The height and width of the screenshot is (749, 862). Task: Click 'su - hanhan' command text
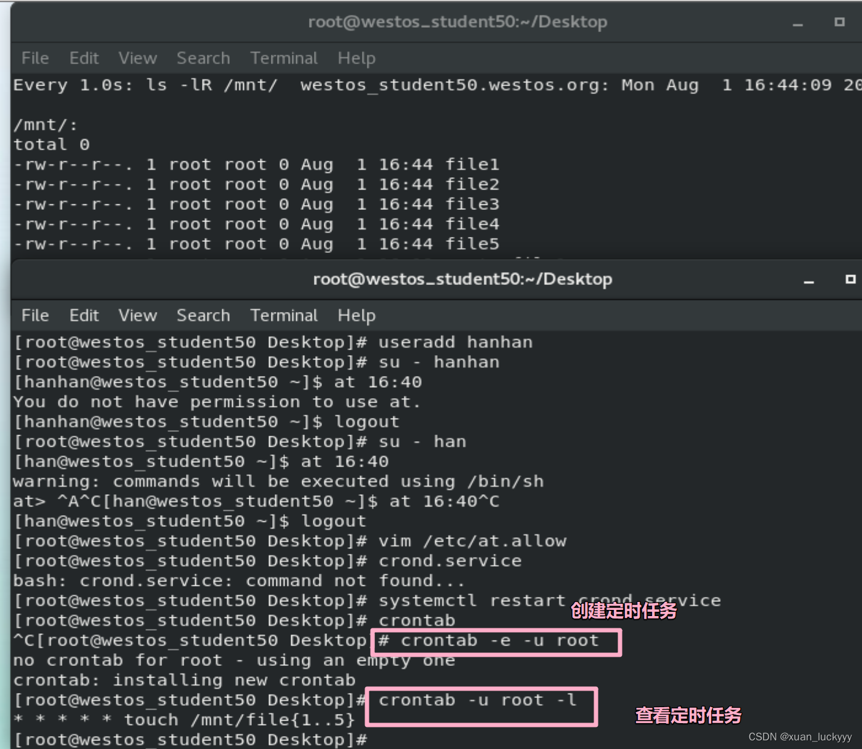pos(439,362)
